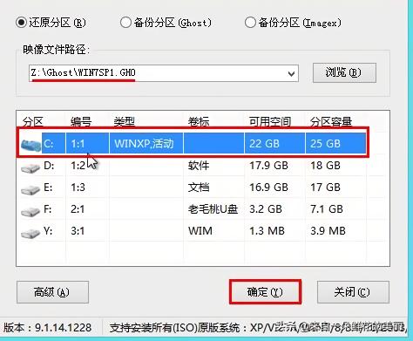This screenshot has height=341, width=413.
Task: Click the 17 GB capacity cell
Action: click(325, 188)
